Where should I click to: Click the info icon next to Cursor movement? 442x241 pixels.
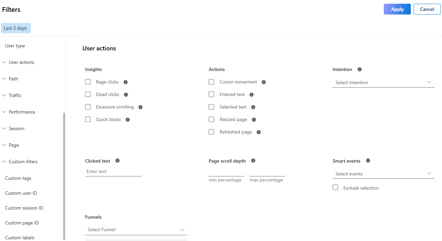tap(264, 82)
